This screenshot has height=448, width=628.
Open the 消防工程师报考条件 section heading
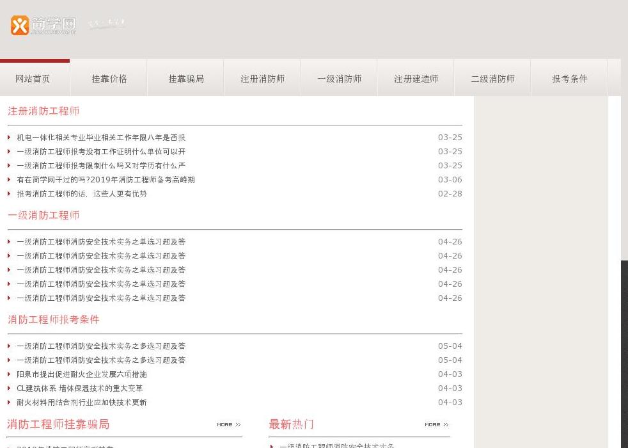point(54,319)
